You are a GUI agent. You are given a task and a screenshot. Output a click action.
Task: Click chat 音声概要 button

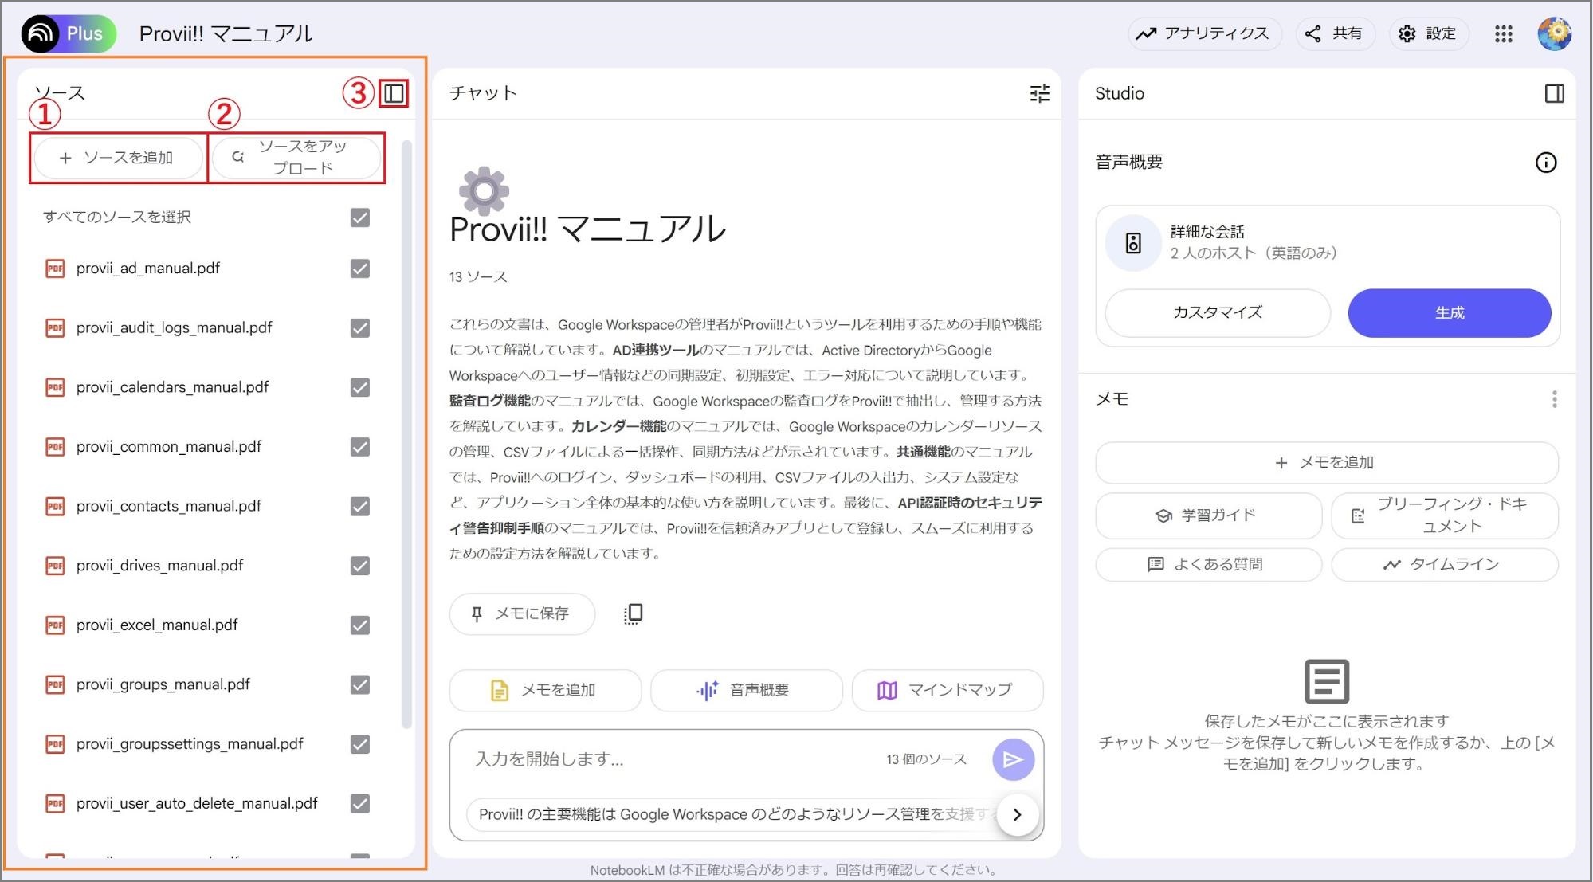pos(746,690)
